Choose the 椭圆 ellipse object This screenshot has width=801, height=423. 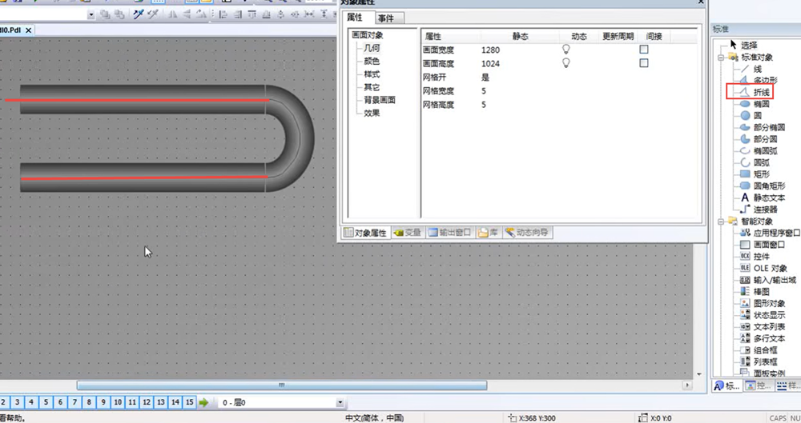tap(761, 104)
